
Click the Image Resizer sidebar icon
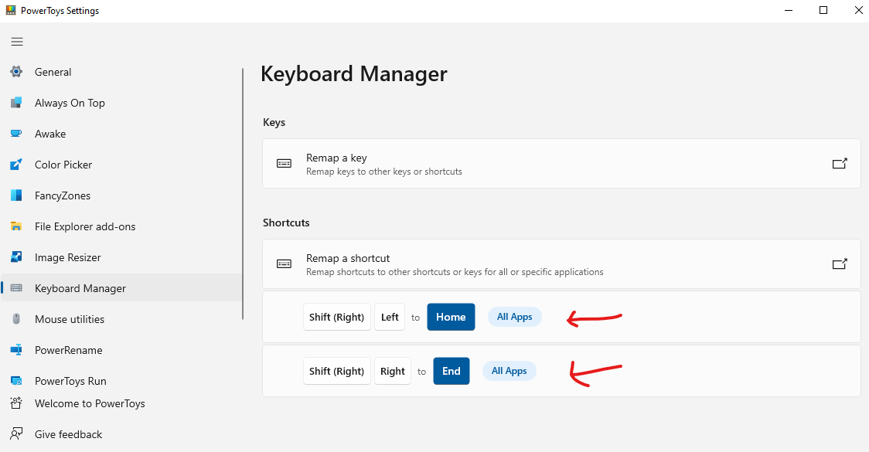[x=17, y=257]
